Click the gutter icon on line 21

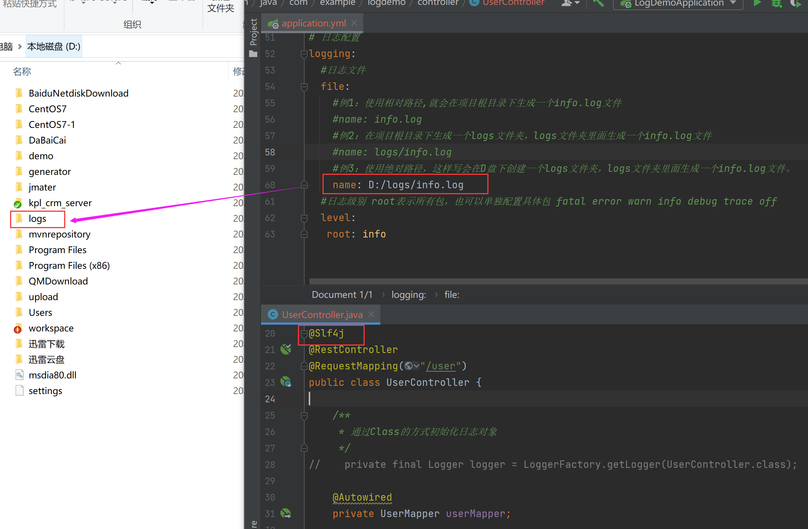tap(286, 349)
